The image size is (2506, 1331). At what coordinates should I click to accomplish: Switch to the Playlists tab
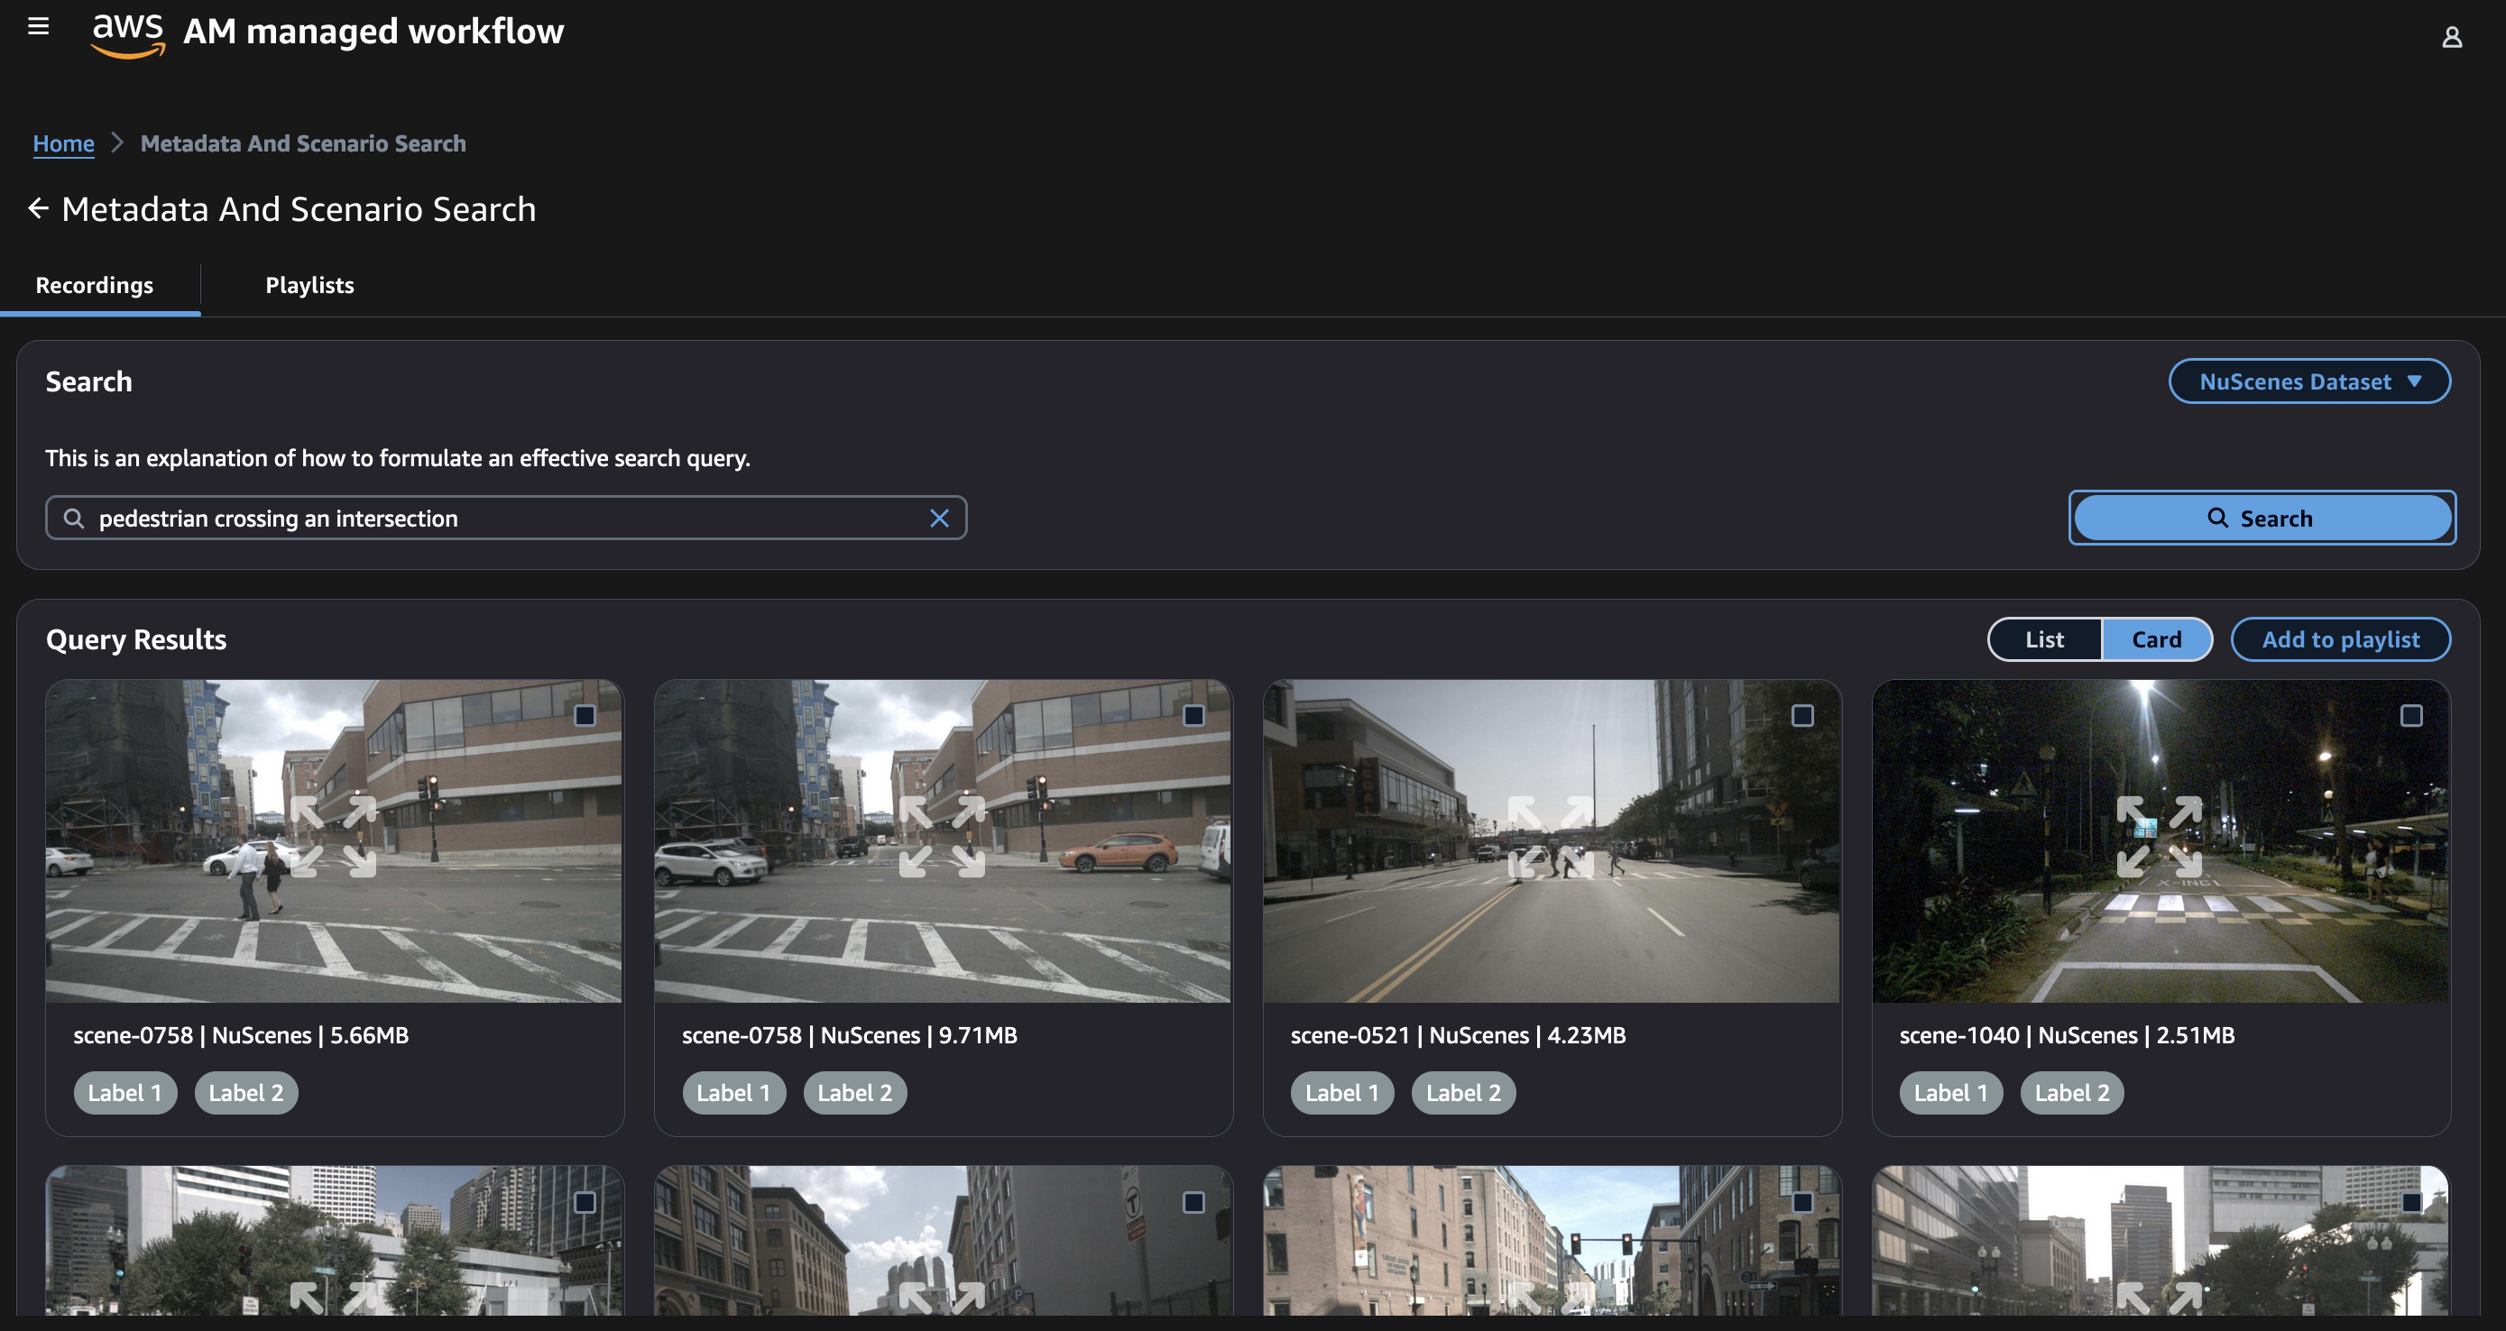pos(309,285)
